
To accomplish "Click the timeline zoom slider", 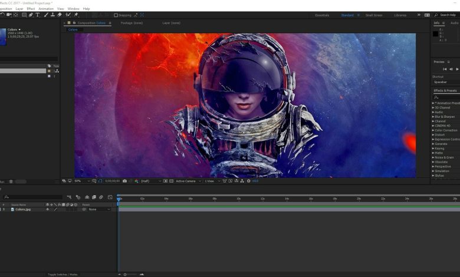I will coord(126,274).
